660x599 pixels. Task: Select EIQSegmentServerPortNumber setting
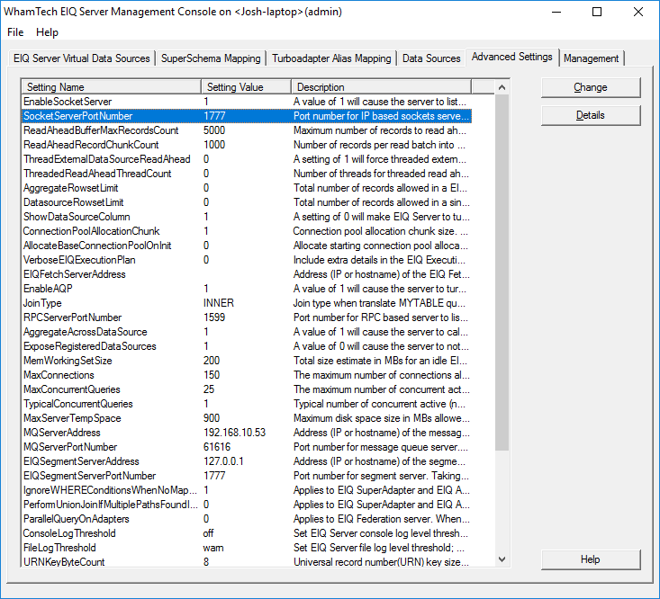pyautogui.click(x=246, y=476)
